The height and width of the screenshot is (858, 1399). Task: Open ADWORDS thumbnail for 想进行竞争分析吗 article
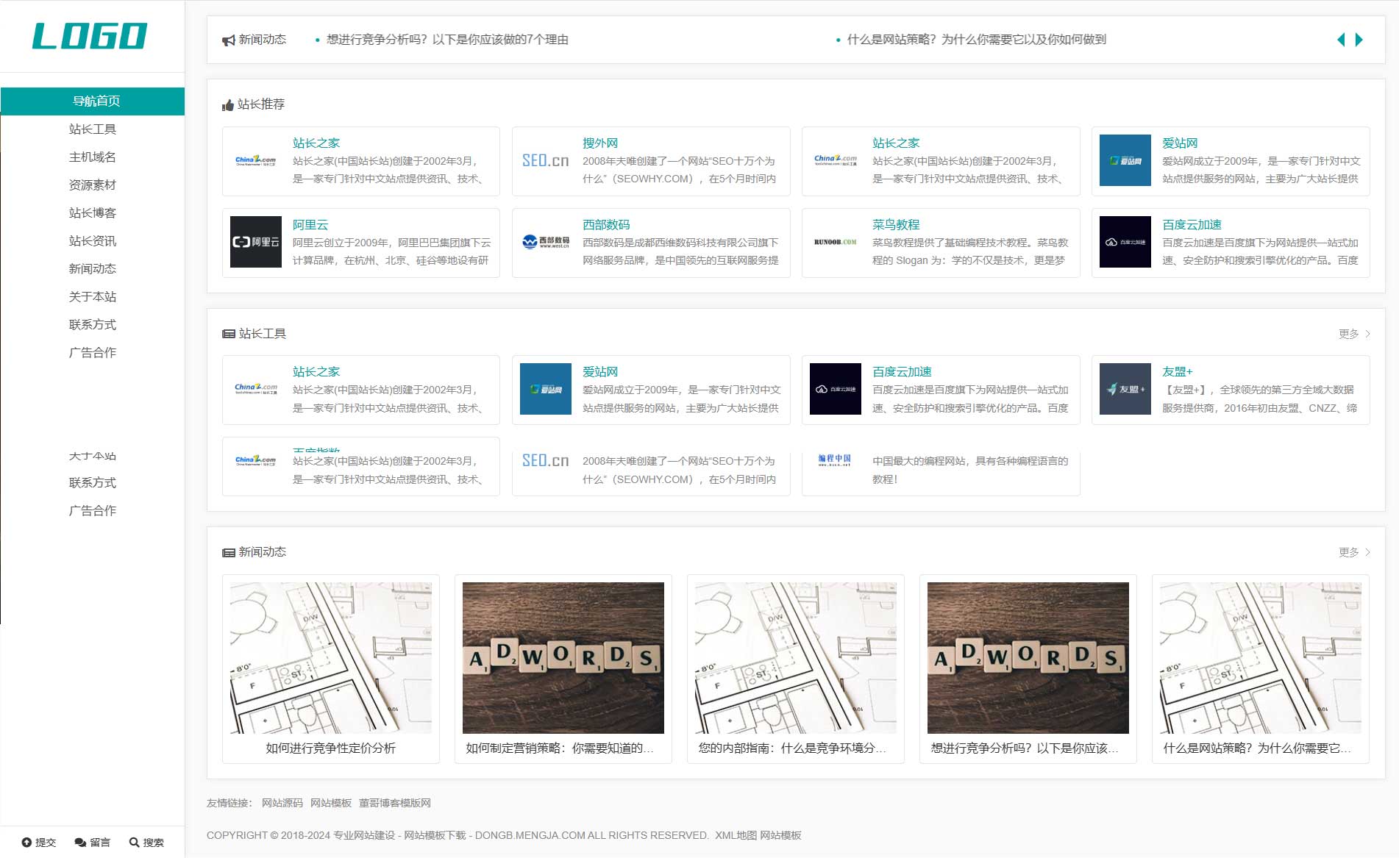pyautogui.click(x=1028, y=658)
